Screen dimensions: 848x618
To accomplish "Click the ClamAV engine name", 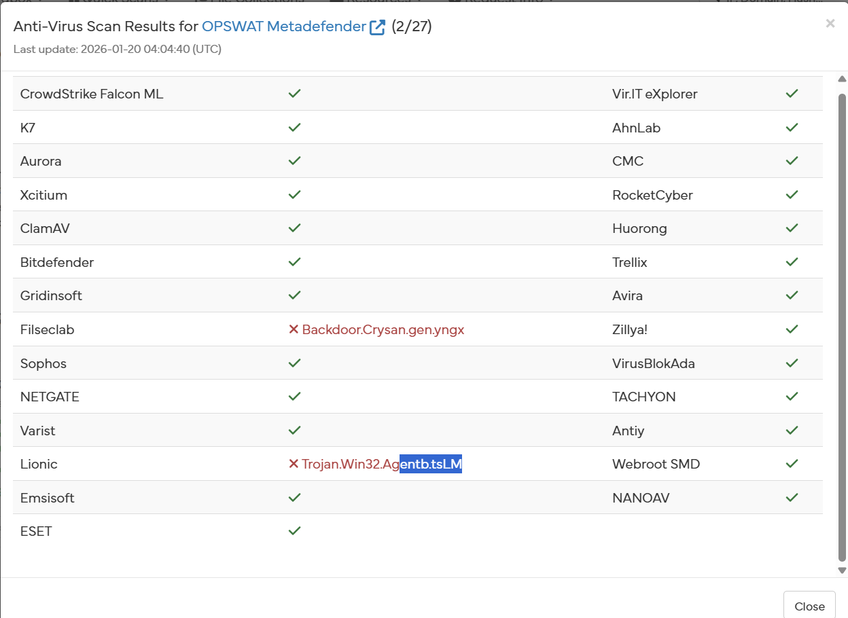I will click(45, 229).
